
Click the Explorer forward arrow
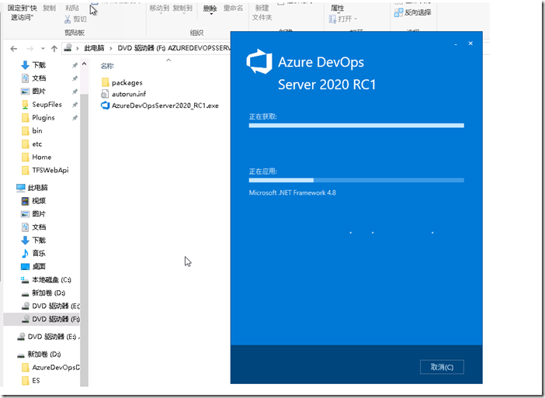click(x=30, y=49)
